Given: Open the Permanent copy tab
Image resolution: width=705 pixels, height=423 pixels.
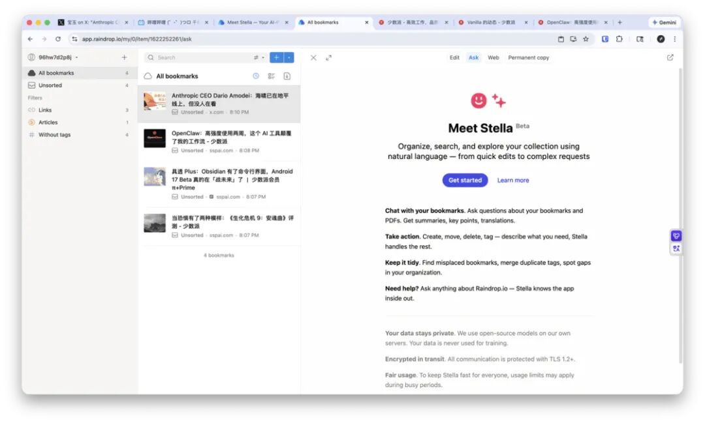Looking at the screenshot, I should [x=528, y=57].
